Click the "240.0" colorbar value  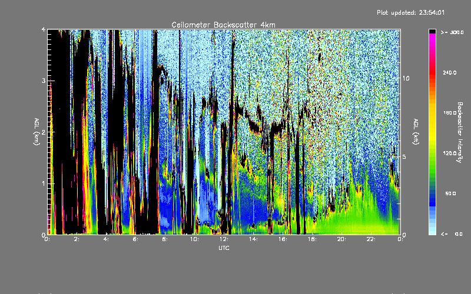pos(450,73)
